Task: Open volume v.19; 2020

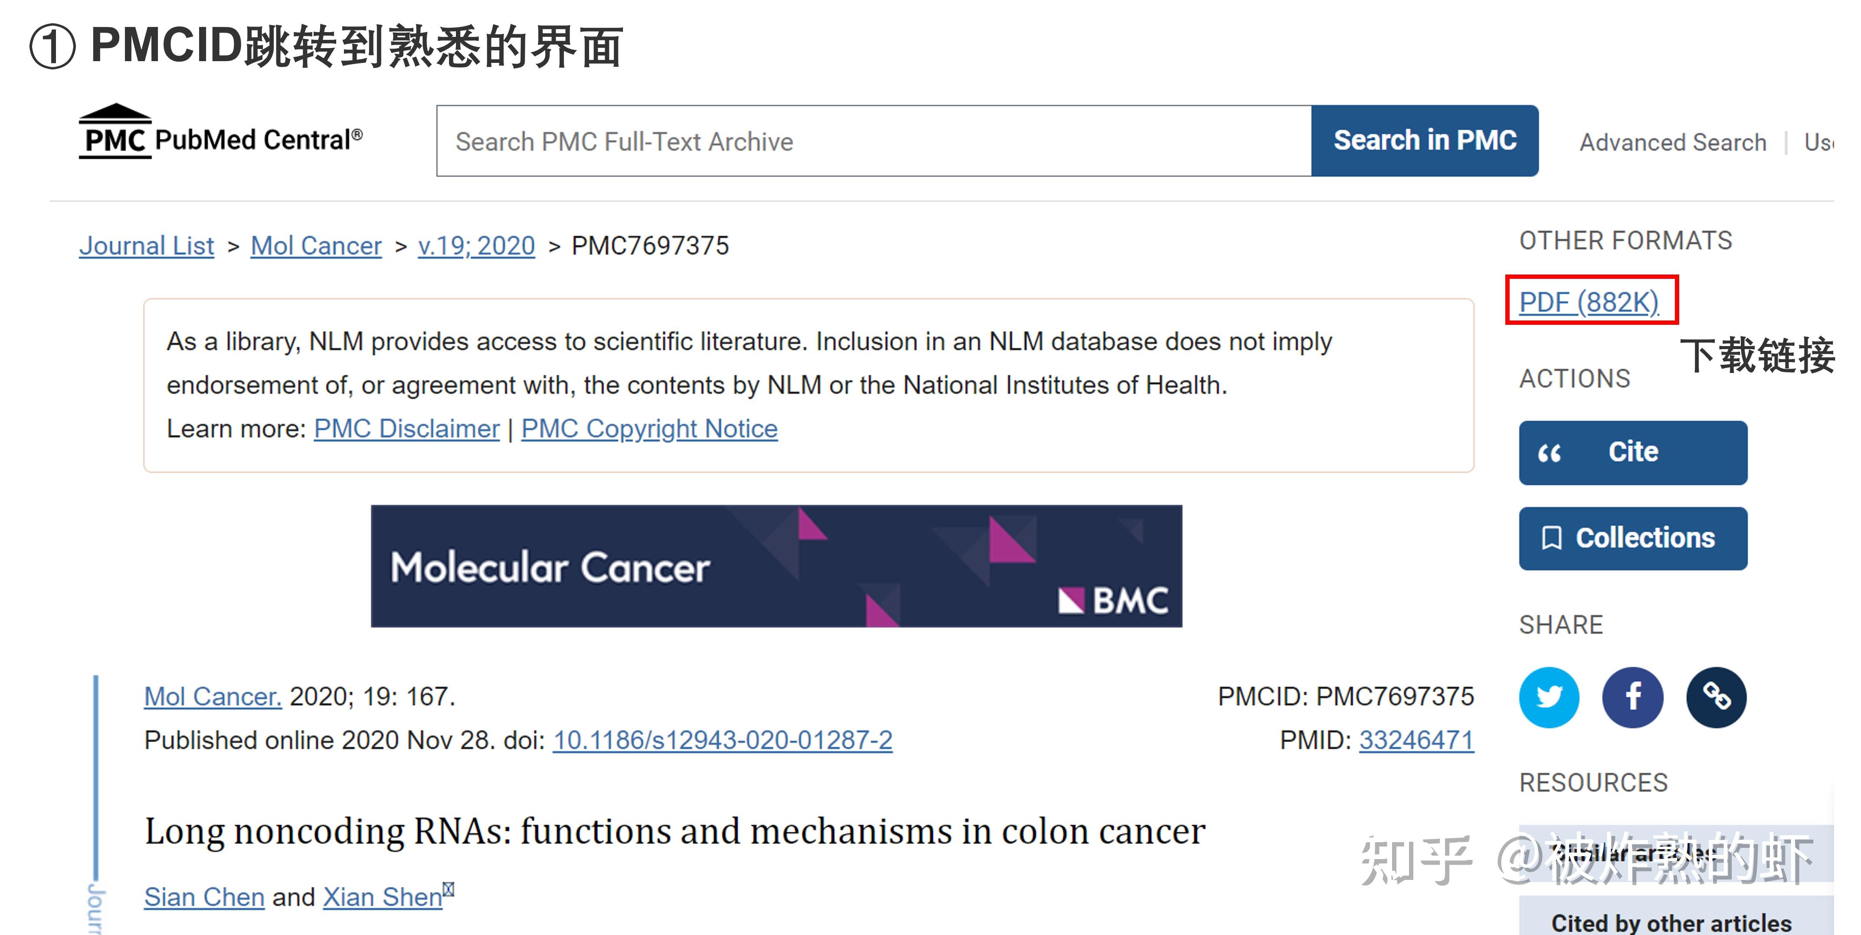Action: (476, 245)
